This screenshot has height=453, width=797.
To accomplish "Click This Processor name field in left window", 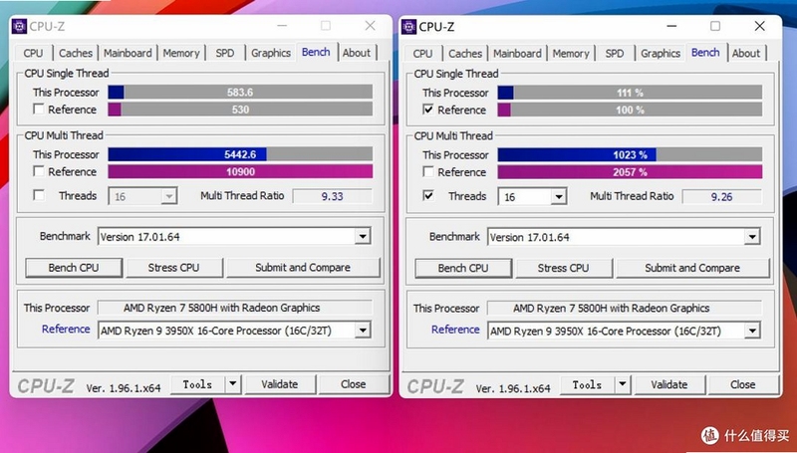I will [x=235, y=308].
